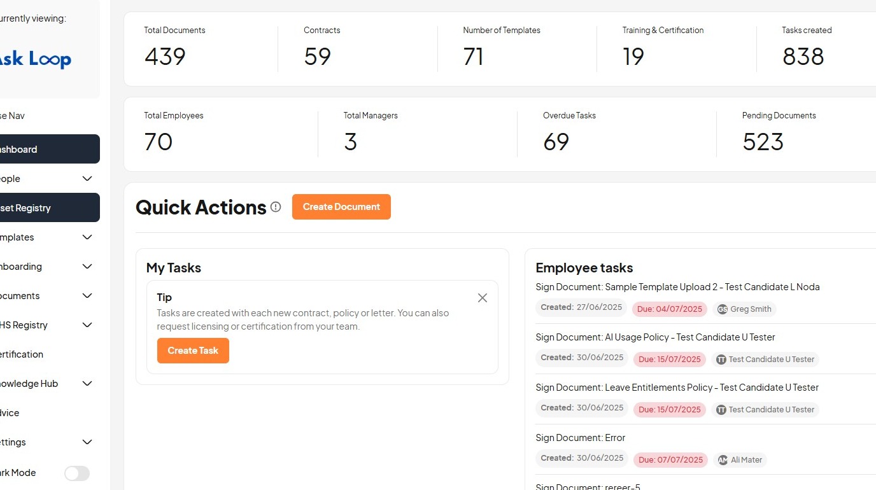
Task: Click the Number of Templates 71 stat
Action: 502,48
